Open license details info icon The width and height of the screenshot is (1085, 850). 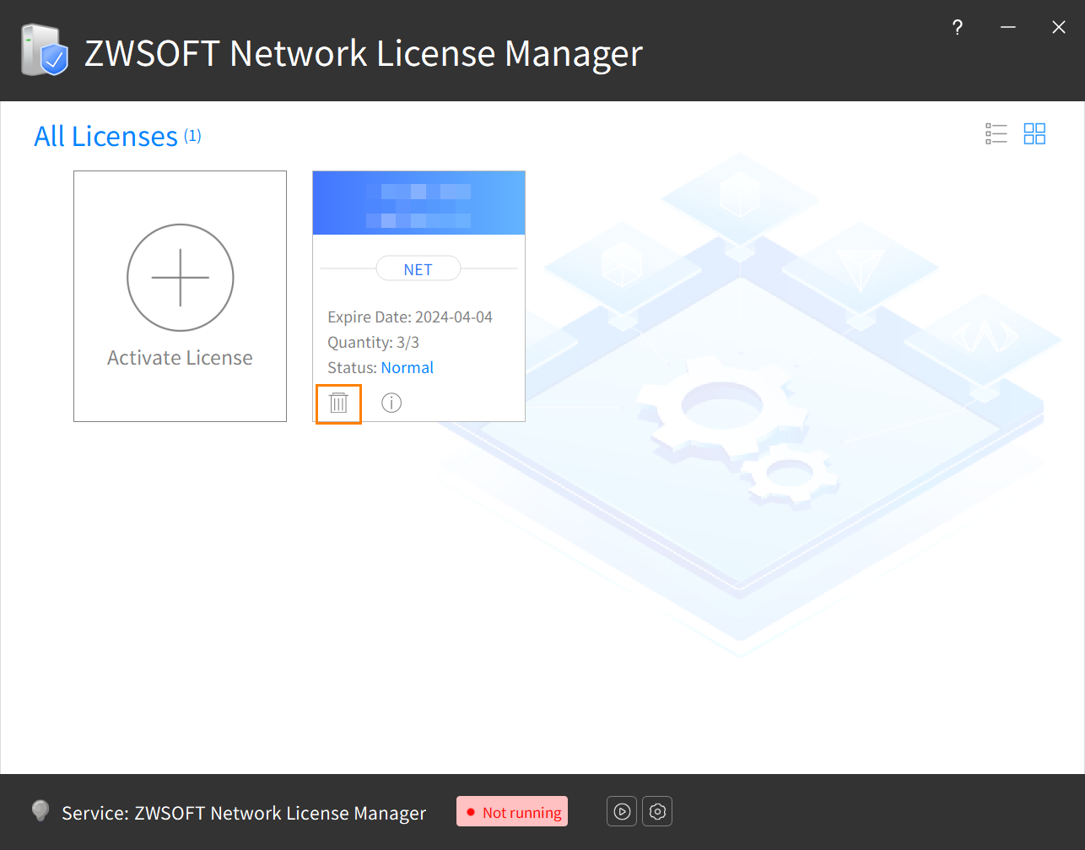pos(391,403)
